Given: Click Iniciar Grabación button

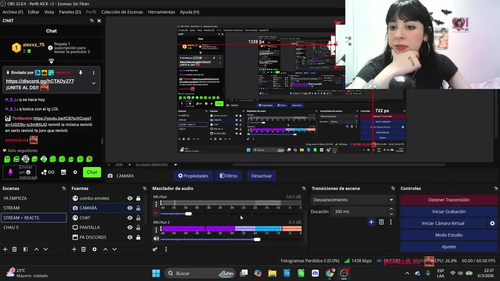Looking at the screenshot, I should (x=449, y=212).
